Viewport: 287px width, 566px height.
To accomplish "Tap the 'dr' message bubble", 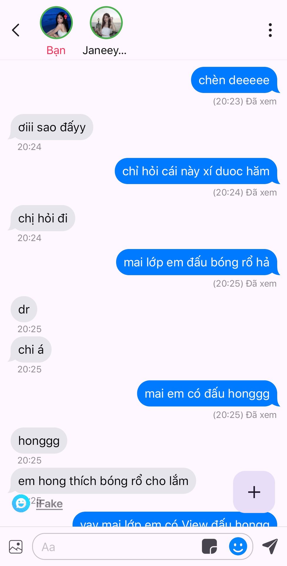I will point(24,309).
